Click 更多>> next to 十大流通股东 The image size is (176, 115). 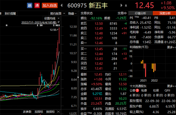[x=171, y=86]
